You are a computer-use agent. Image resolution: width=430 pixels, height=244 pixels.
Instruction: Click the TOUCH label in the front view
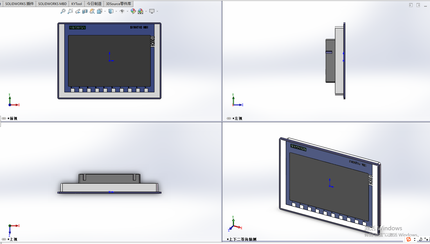pos(152,41)
